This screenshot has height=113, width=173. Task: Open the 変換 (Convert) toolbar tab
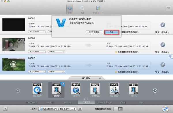pyautogui.click(x=70, y=10)
